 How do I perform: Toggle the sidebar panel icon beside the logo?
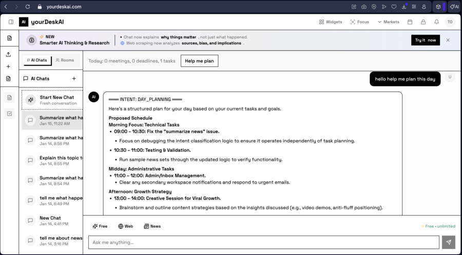tap(11, 22)
